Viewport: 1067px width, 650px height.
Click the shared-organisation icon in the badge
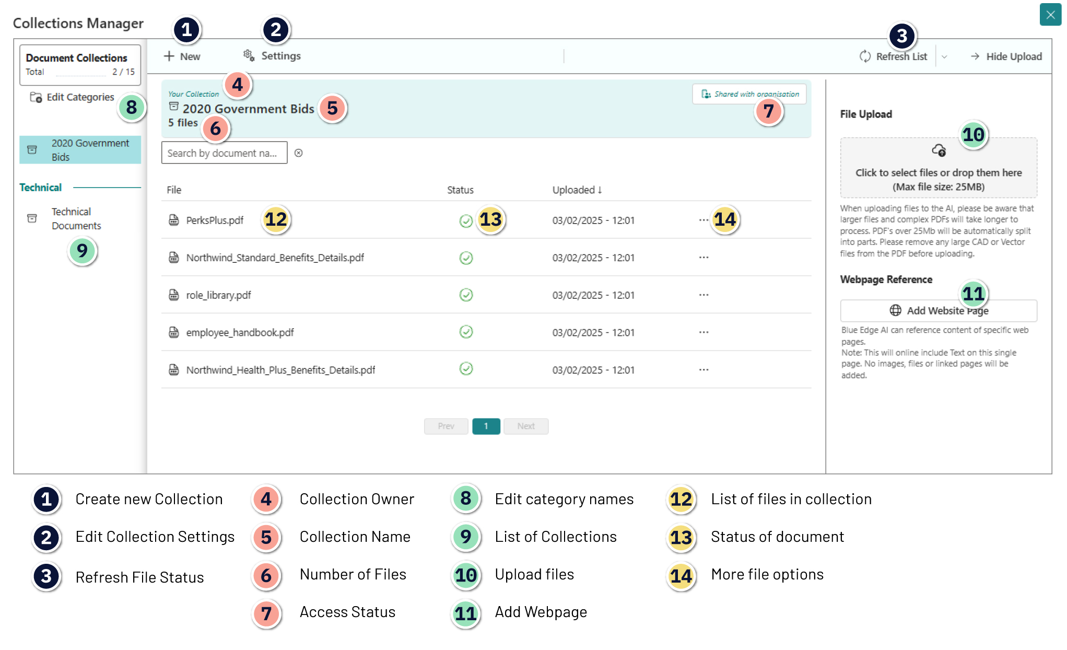706,94
